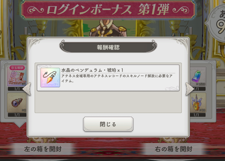Click the remaining days circular badge
This screenshot has width=225, height=161.
click(216, 22)
